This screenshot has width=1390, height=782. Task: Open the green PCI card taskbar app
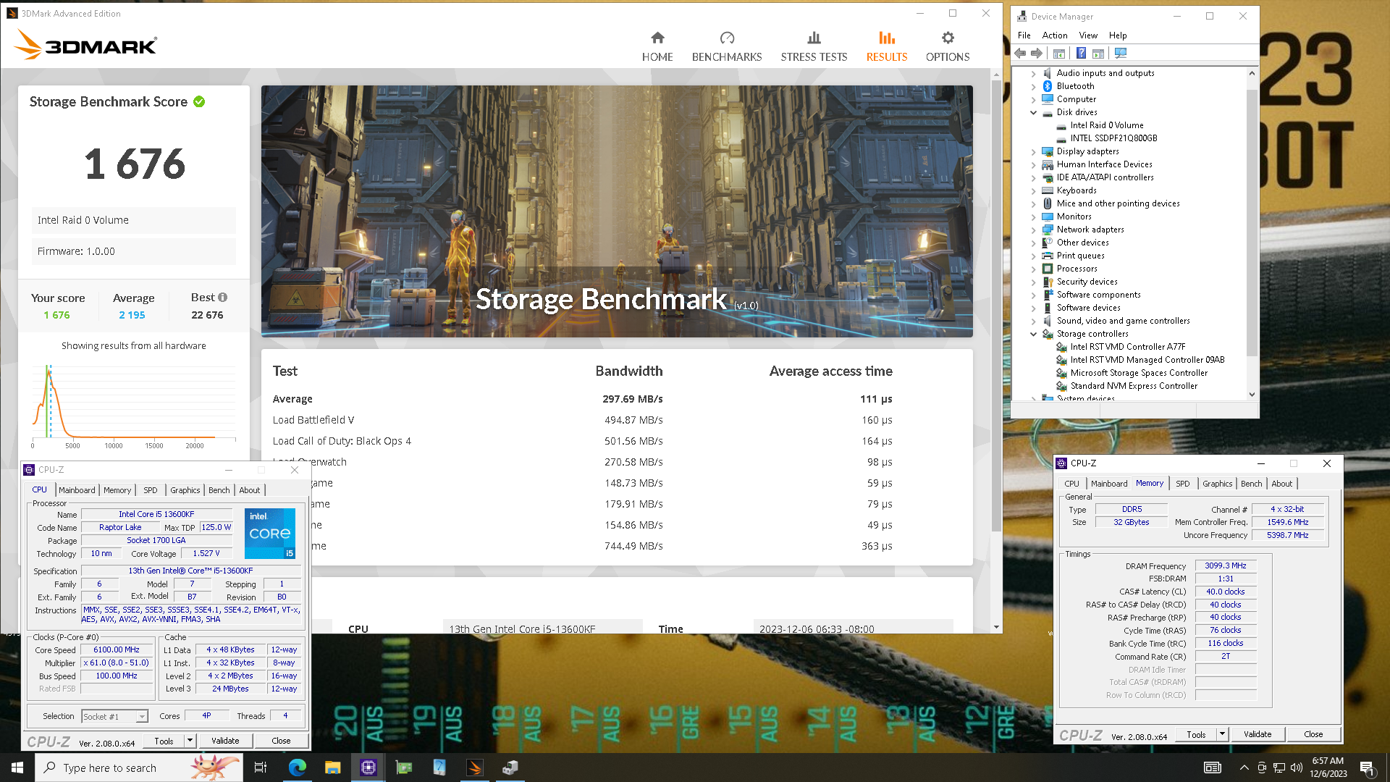tap(404, 768)
